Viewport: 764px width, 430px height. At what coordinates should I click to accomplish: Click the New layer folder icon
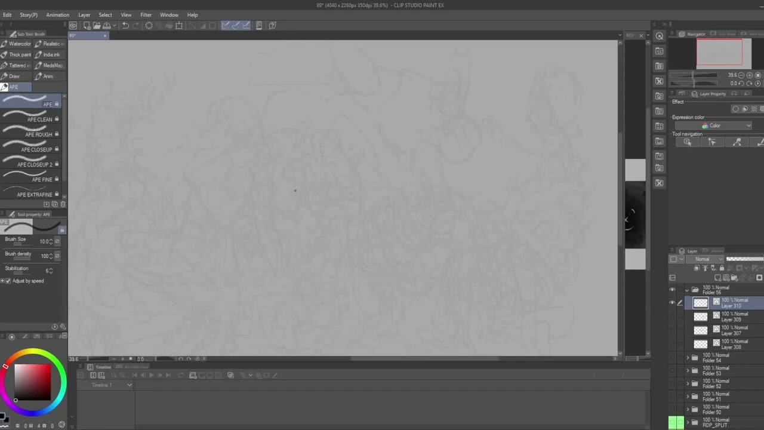[x=734, y=278]
